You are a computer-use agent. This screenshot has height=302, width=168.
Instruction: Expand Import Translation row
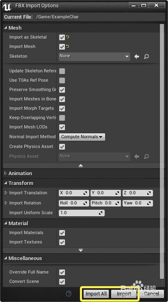click(6, 193)
